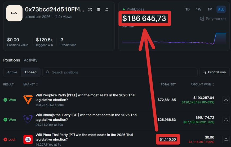This screenshot has width=231, height=147.
Task: Select the 1W profit/loss range
Action: pyautogui.click(x=199, y=10)
